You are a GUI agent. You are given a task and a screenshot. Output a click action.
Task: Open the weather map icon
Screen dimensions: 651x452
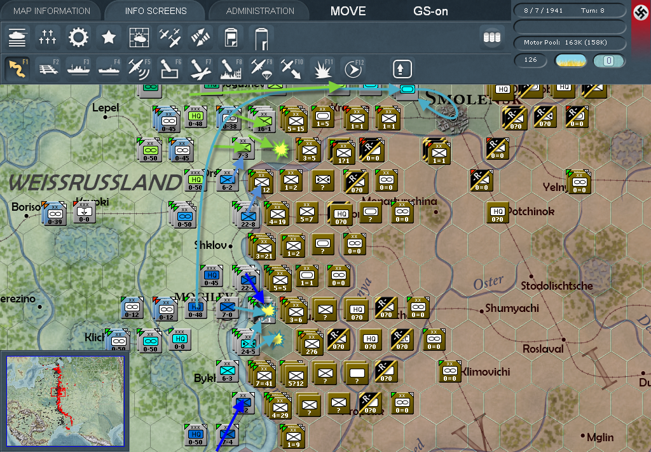(139, 38)
